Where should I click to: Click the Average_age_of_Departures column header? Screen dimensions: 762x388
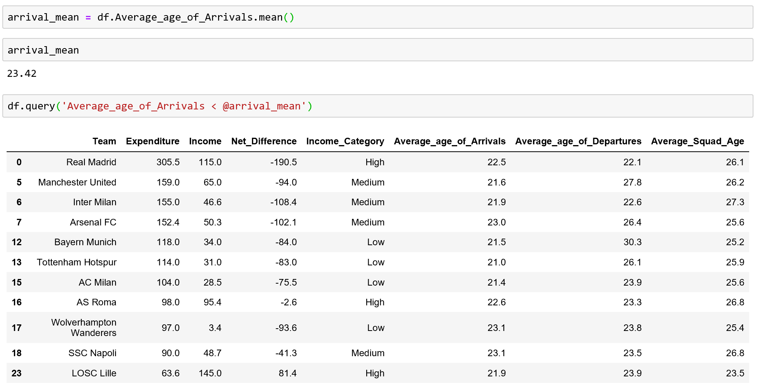578,141
